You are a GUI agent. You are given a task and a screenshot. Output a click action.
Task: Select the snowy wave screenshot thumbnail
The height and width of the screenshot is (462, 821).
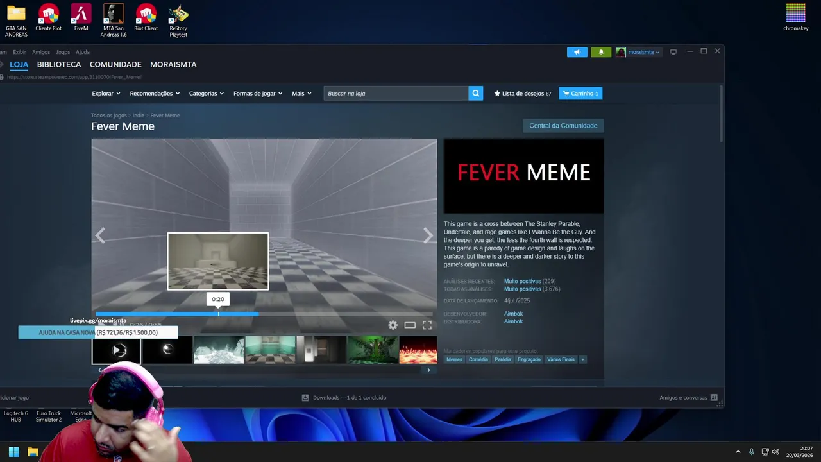coord(219,350)
